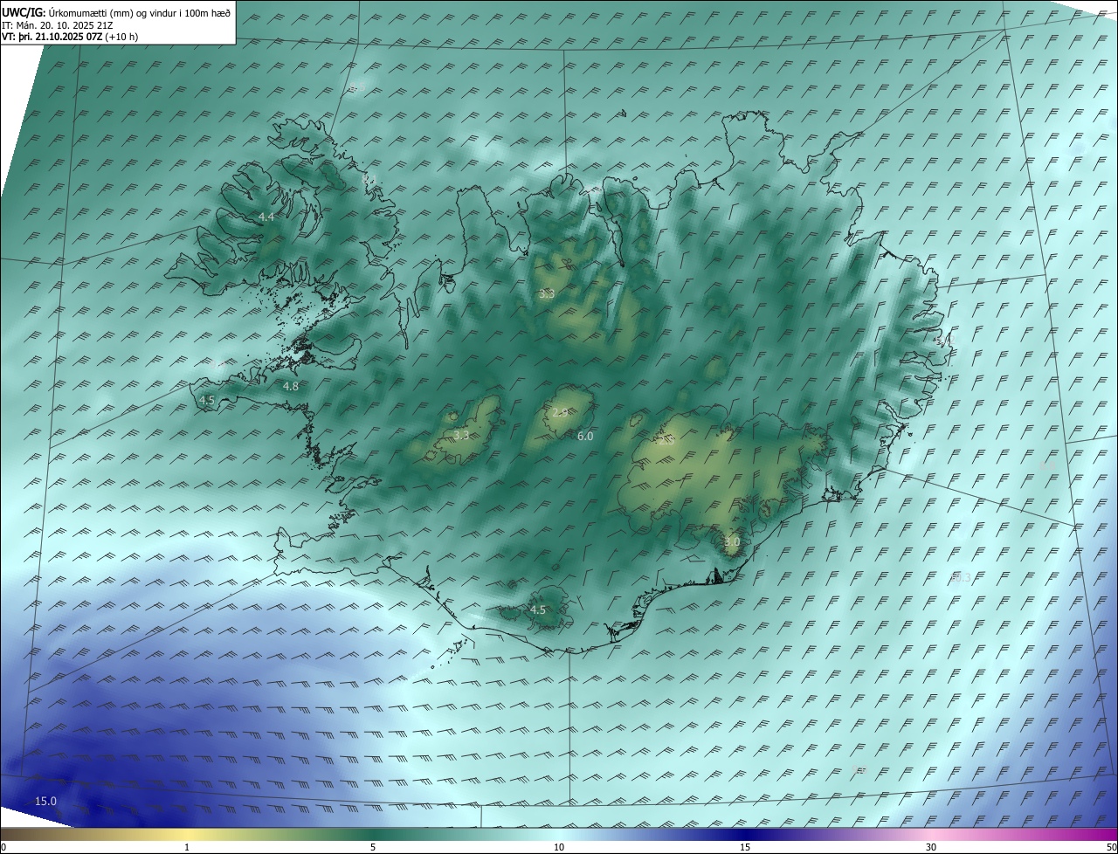Click the color scale tick labeled 15
The width and height of the screenshot is (1118, 854).
tap(745, 848)
